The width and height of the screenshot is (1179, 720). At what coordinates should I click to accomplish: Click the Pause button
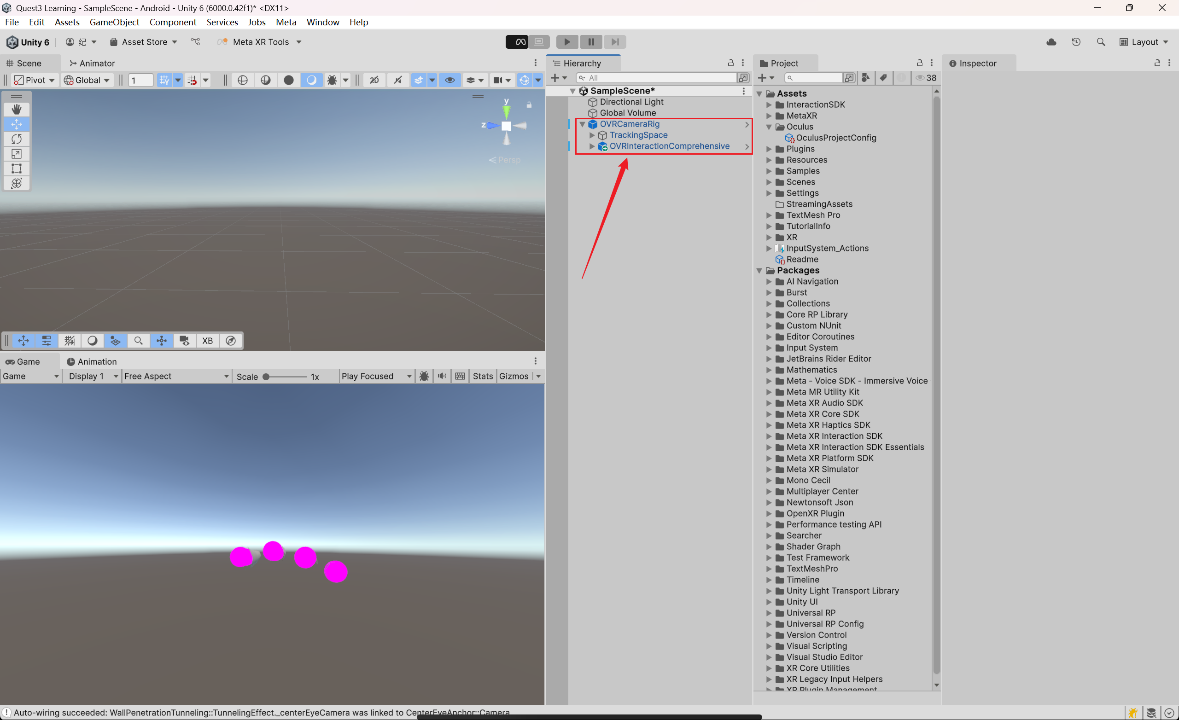click(x=591, y=42)
